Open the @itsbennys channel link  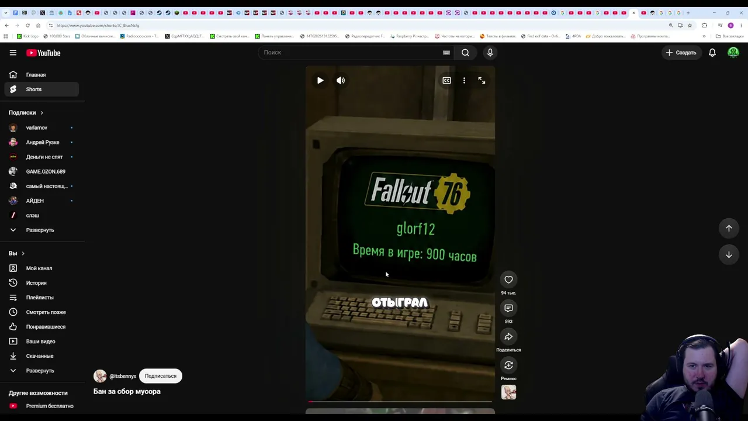[123, 376]
